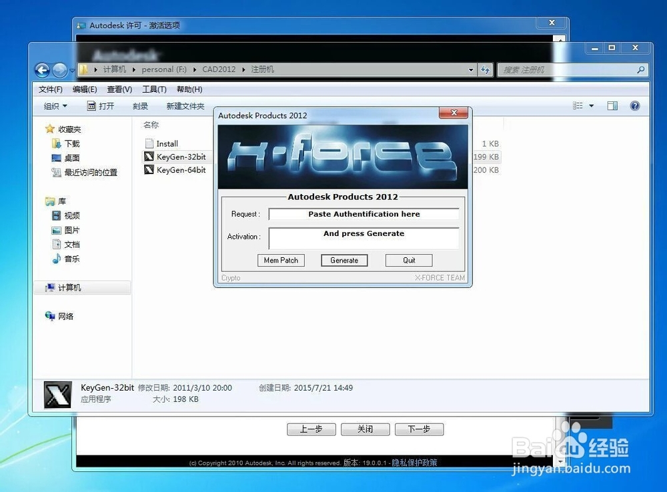Select the KeyGen-64bit file icon

tap(149, 170)
